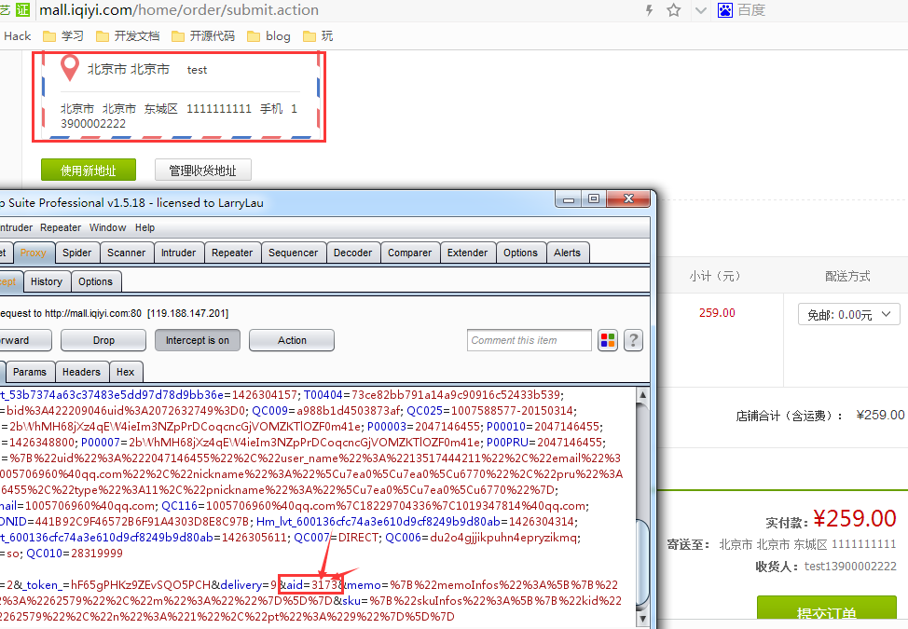Click the Drop button
908x629 pixels.
click(x=103, y=340)
